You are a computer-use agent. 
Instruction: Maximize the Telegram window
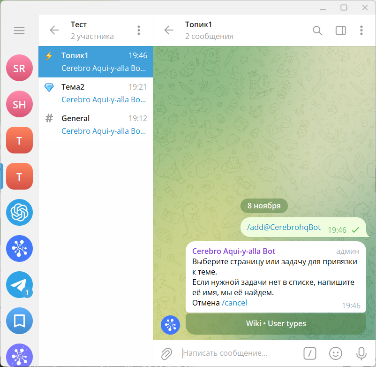click(344, 8)
